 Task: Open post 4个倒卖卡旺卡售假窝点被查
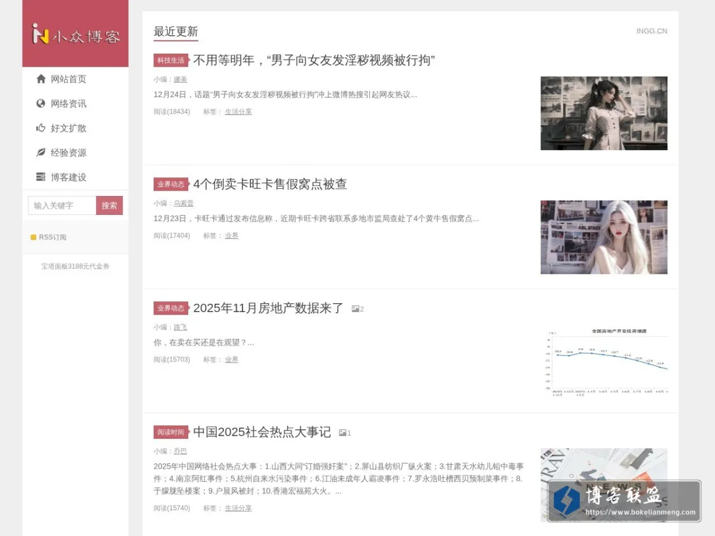pos(270,184)
